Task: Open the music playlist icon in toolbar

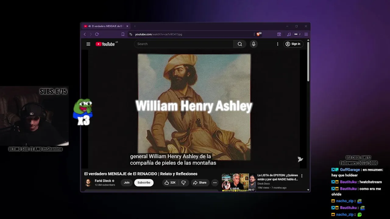Action: pos(289,34)
